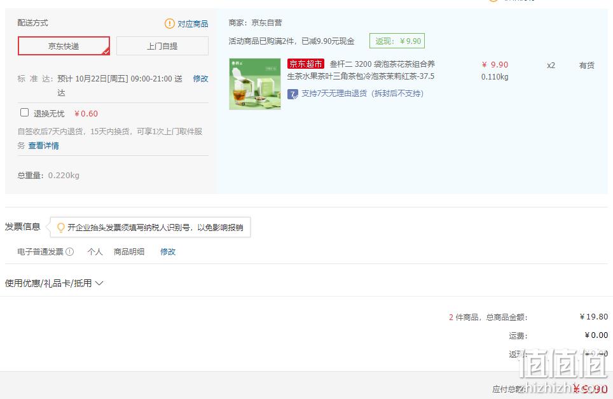Click the item weight 0.110kg text
The image size is (613, 399).
(x=495, y=76)
